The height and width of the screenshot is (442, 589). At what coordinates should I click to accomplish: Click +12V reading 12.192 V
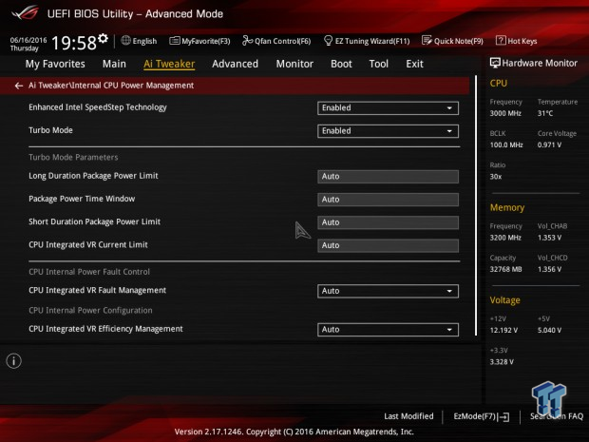503,331
